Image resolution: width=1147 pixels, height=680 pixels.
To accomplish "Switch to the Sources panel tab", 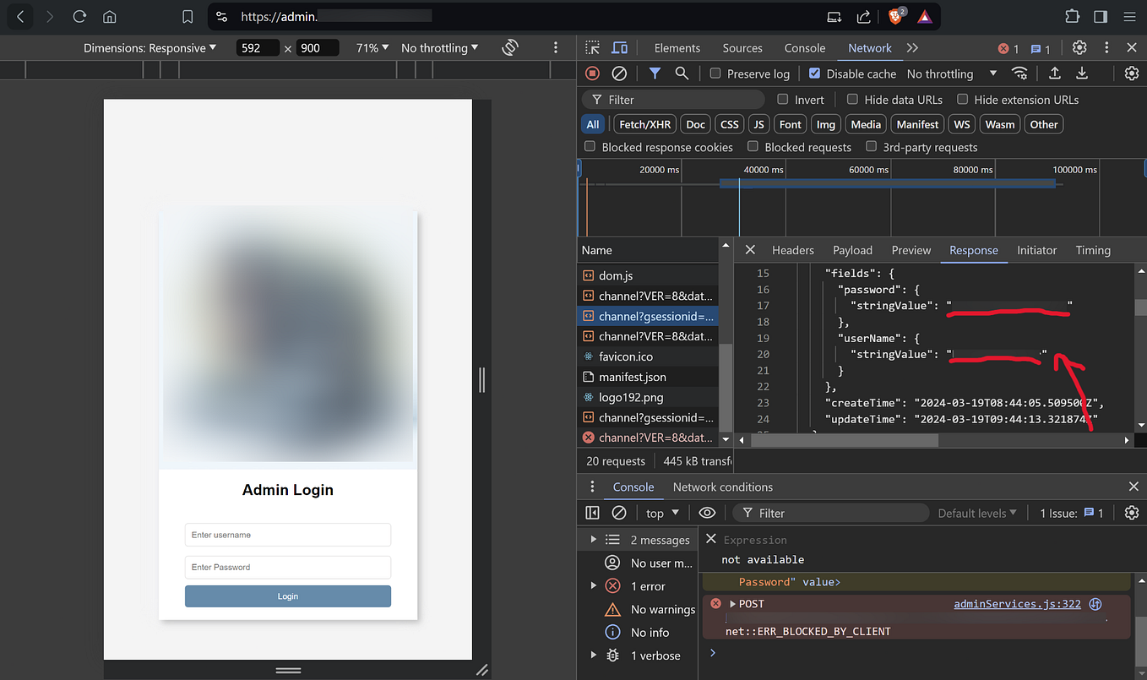I will [x=742, y=48].
